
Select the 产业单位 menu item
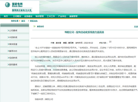62,16
